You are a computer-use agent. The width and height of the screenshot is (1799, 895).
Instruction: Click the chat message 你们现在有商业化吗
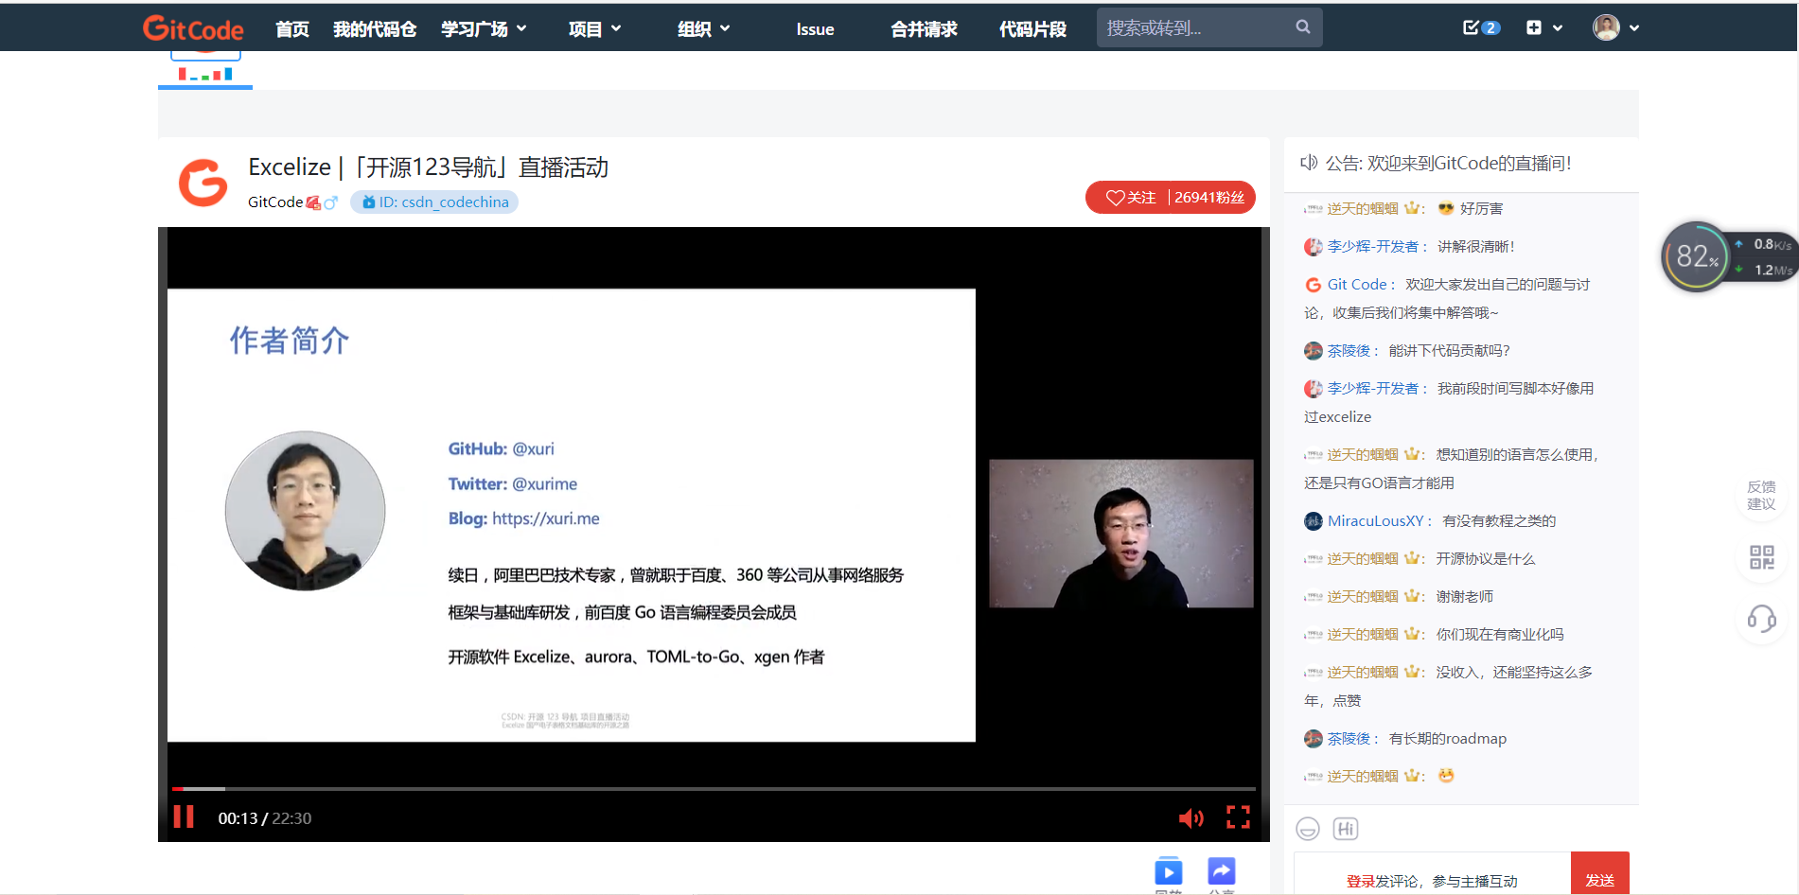tap(1500, 635)
